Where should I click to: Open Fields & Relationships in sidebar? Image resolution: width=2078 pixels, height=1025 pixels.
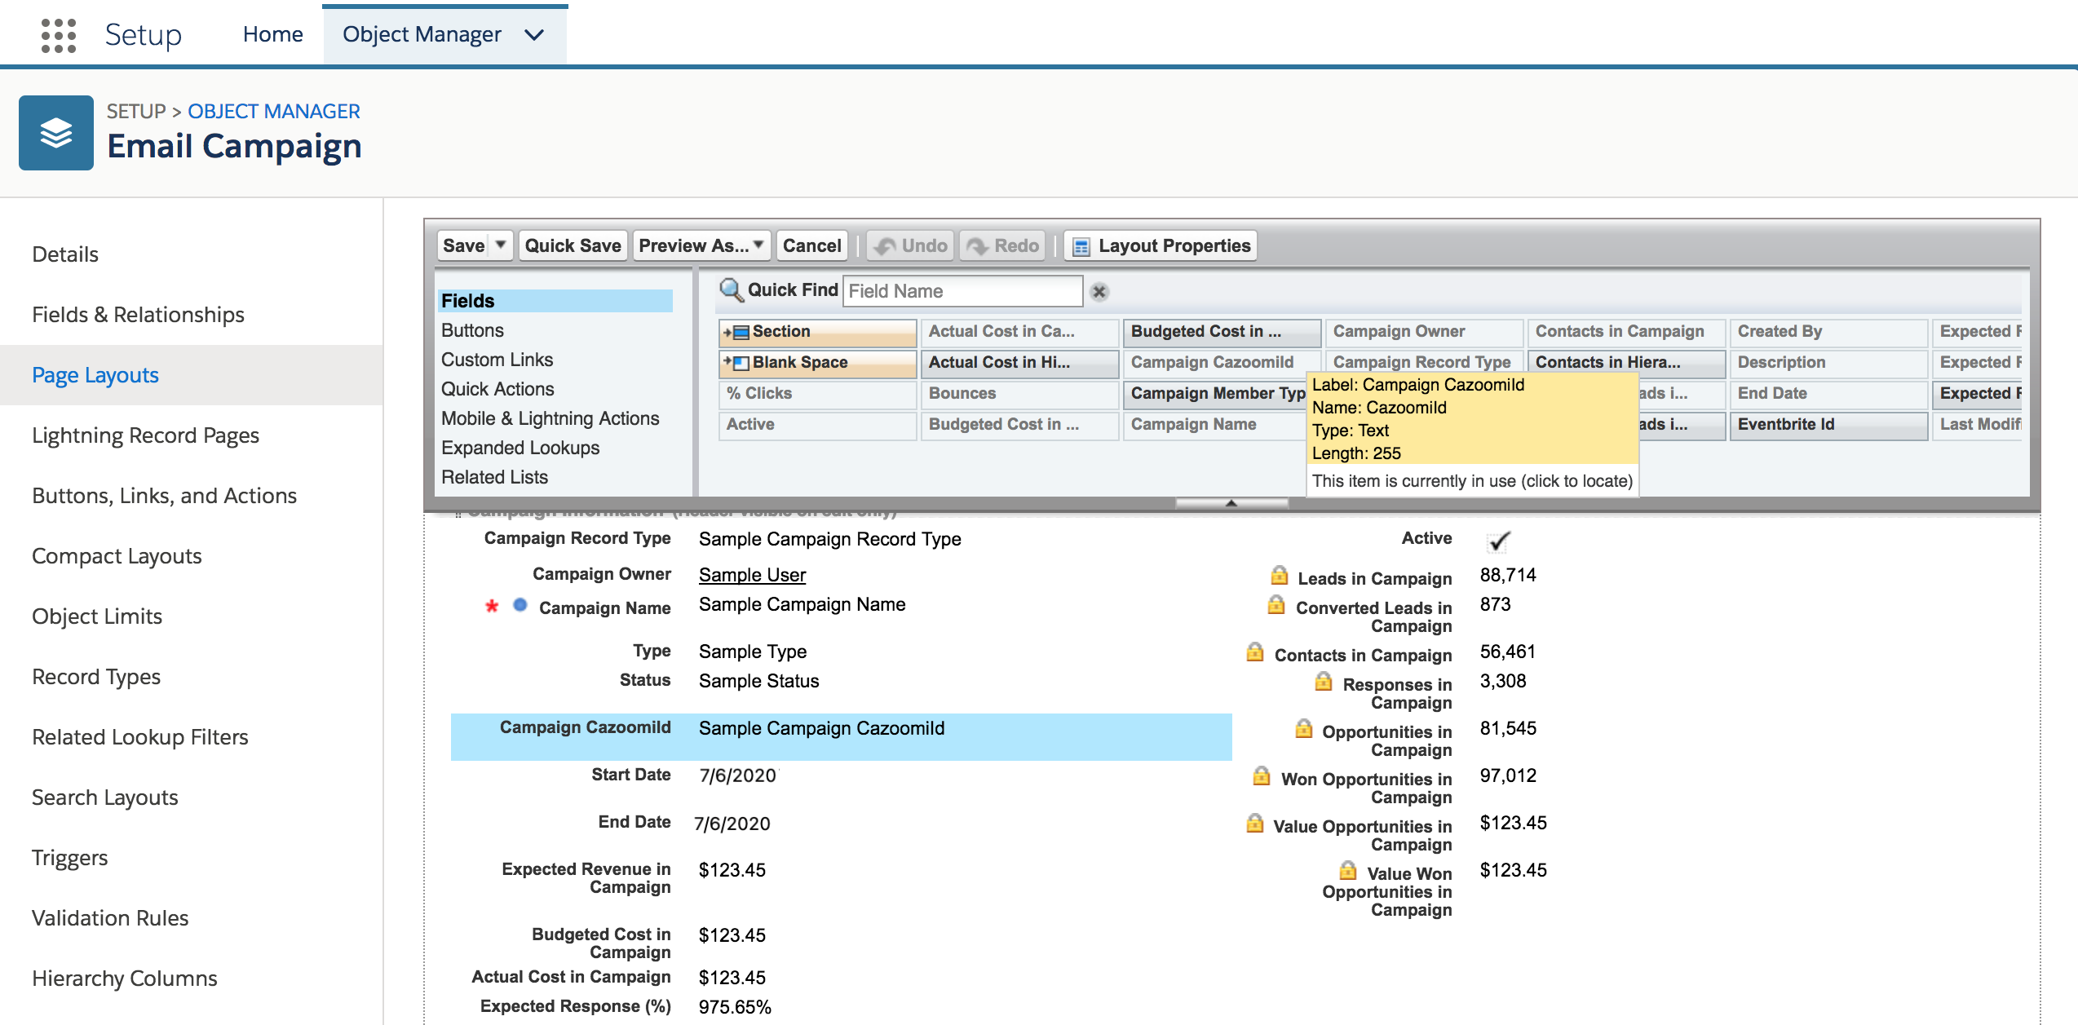(x=138, y=315)
